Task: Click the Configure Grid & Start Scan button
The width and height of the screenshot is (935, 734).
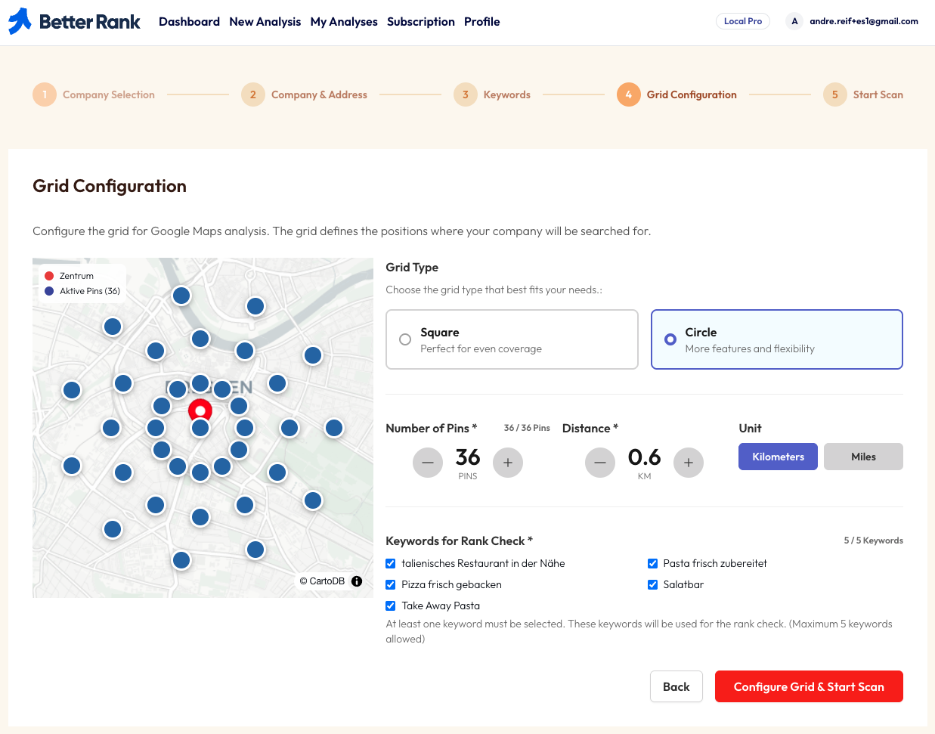Action: (x=809, y=686)
